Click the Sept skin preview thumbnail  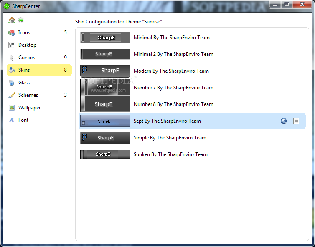[105, 121]
